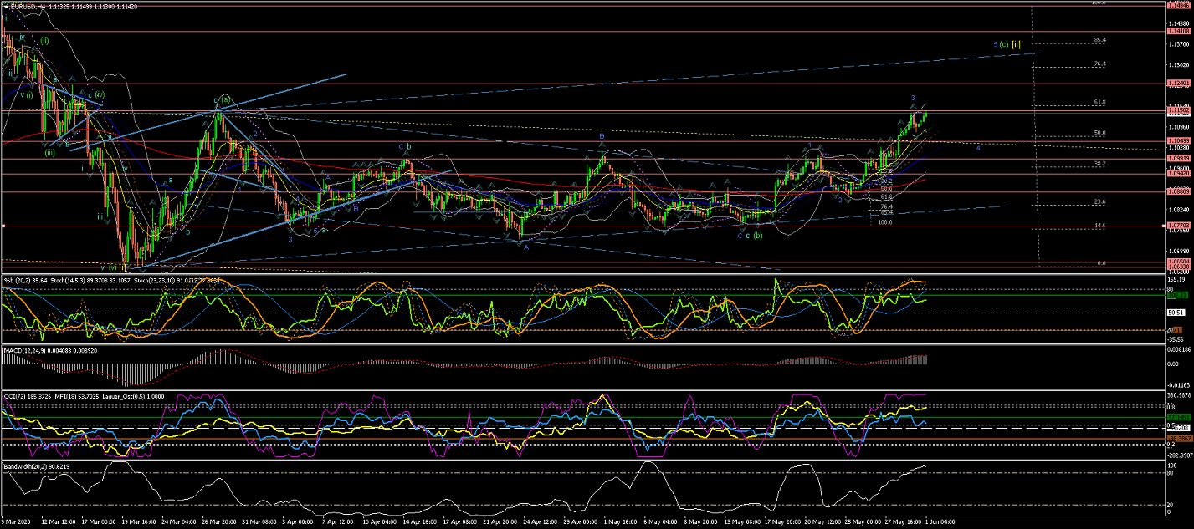The width and height of the screenshot is (1194, 529).
Task: Click the 61.8 Fibonacci level label on right
Action: coord(1100,102)
